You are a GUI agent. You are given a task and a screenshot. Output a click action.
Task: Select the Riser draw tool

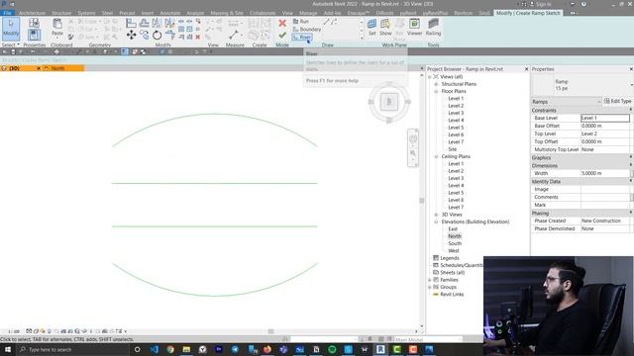(x=301, y=37)
